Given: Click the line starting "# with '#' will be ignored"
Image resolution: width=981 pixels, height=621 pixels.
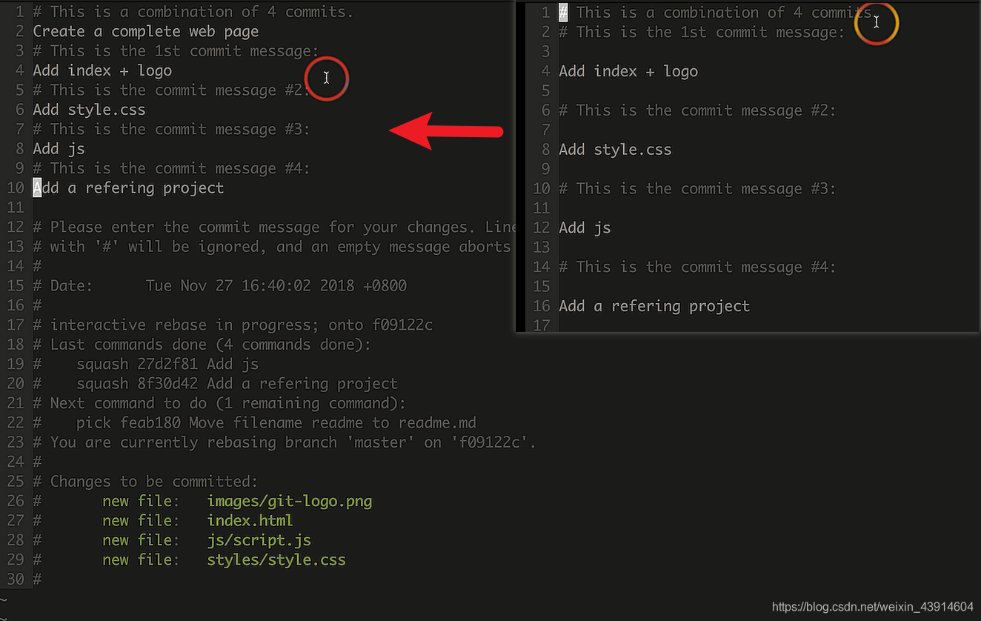Looking at the screenshot, I should pyautogui.click(x=273, y=247).
